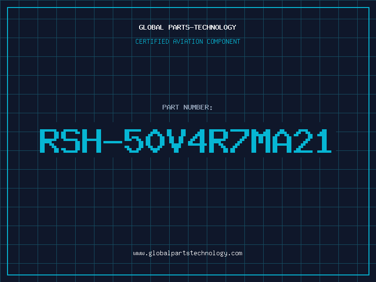Click the dash in the part number
Viewport: 376px width, 282px height.
coord(113,142)
